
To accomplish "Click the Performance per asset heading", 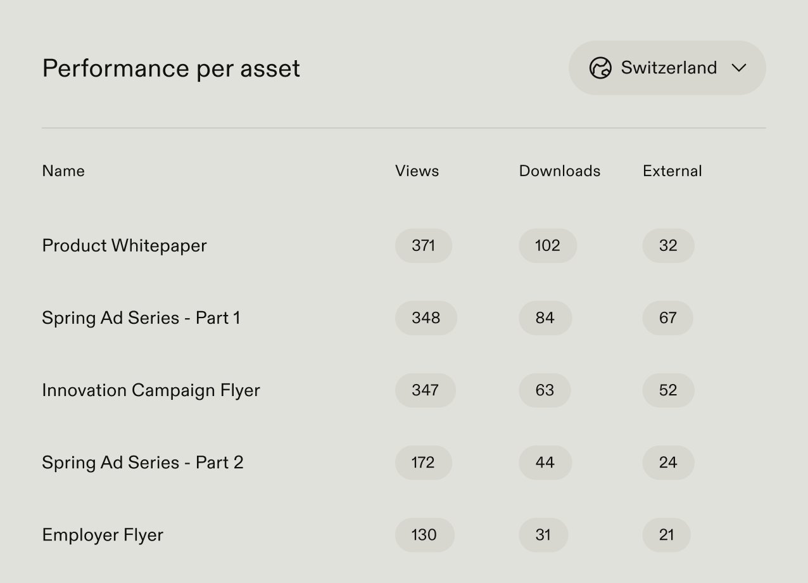I will pyautogui.click(x=171, y=68).
